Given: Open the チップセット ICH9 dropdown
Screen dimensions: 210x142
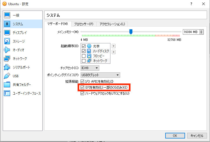Looking at the screenshot, I should [x=90, y=68].
